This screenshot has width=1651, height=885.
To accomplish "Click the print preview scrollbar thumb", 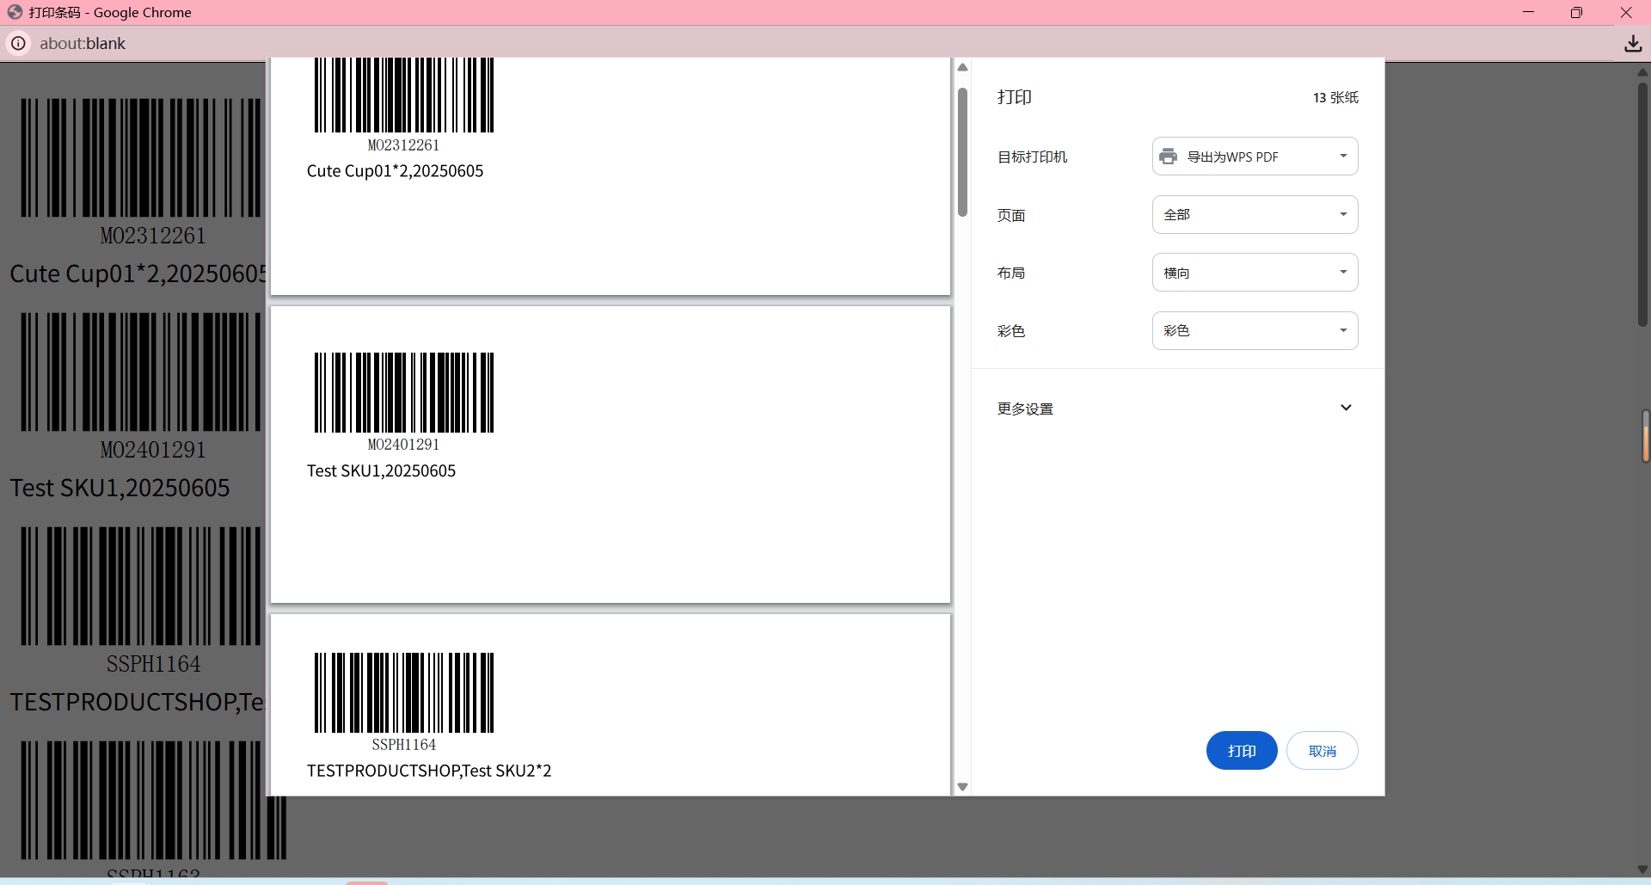I will pyautogui.click(x=962, y=152).
